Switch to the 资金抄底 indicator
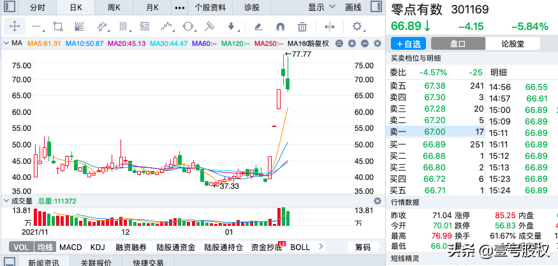The image size is (558, 266). click(x=267, y=247)
